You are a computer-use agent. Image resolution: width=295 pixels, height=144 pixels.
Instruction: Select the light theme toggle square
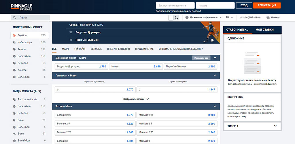tap(171, 18)
